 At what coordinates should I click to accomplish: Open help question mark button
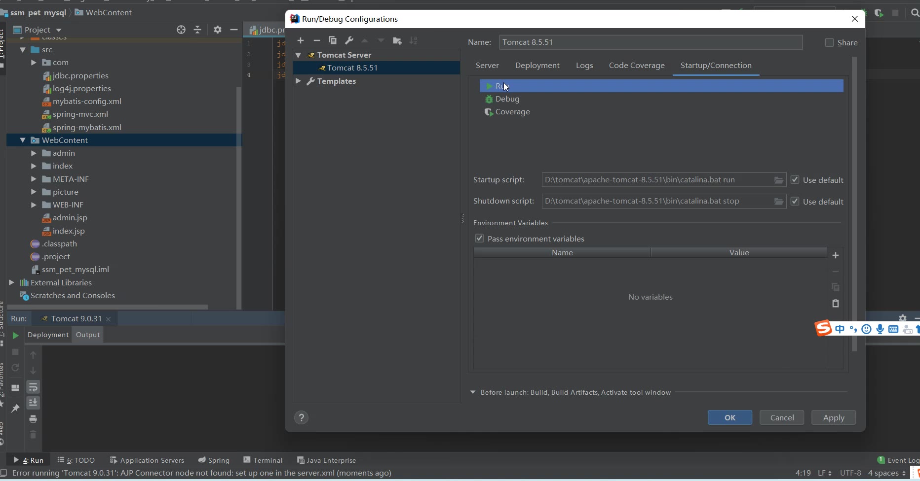302,418
